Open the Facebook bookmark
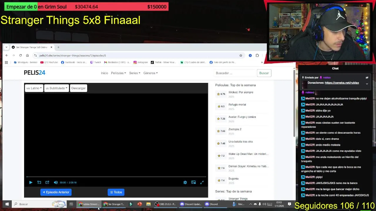 coord(74,62)
